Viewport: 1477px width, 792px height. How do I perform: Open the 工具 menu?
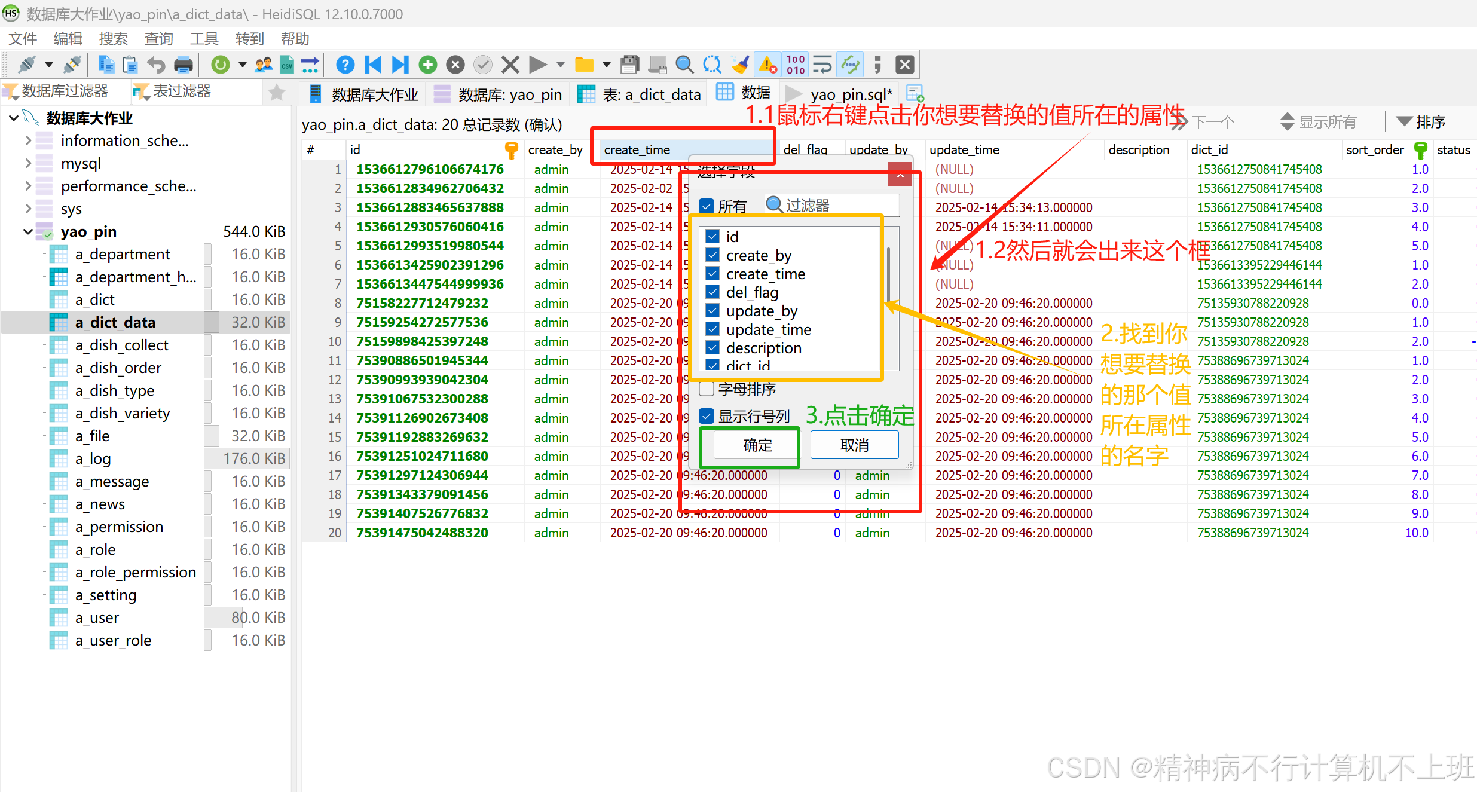pyautogui.click(x=204, y=39)
